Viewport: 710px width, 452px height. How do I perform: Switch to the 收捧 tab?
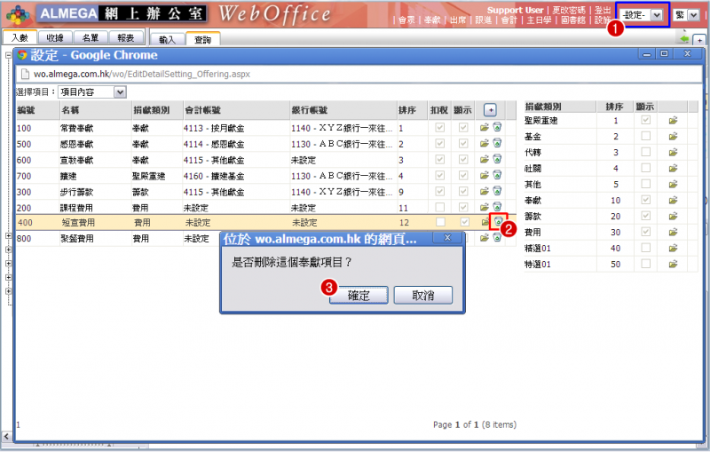pyautogui.click(x=55, y=38)
